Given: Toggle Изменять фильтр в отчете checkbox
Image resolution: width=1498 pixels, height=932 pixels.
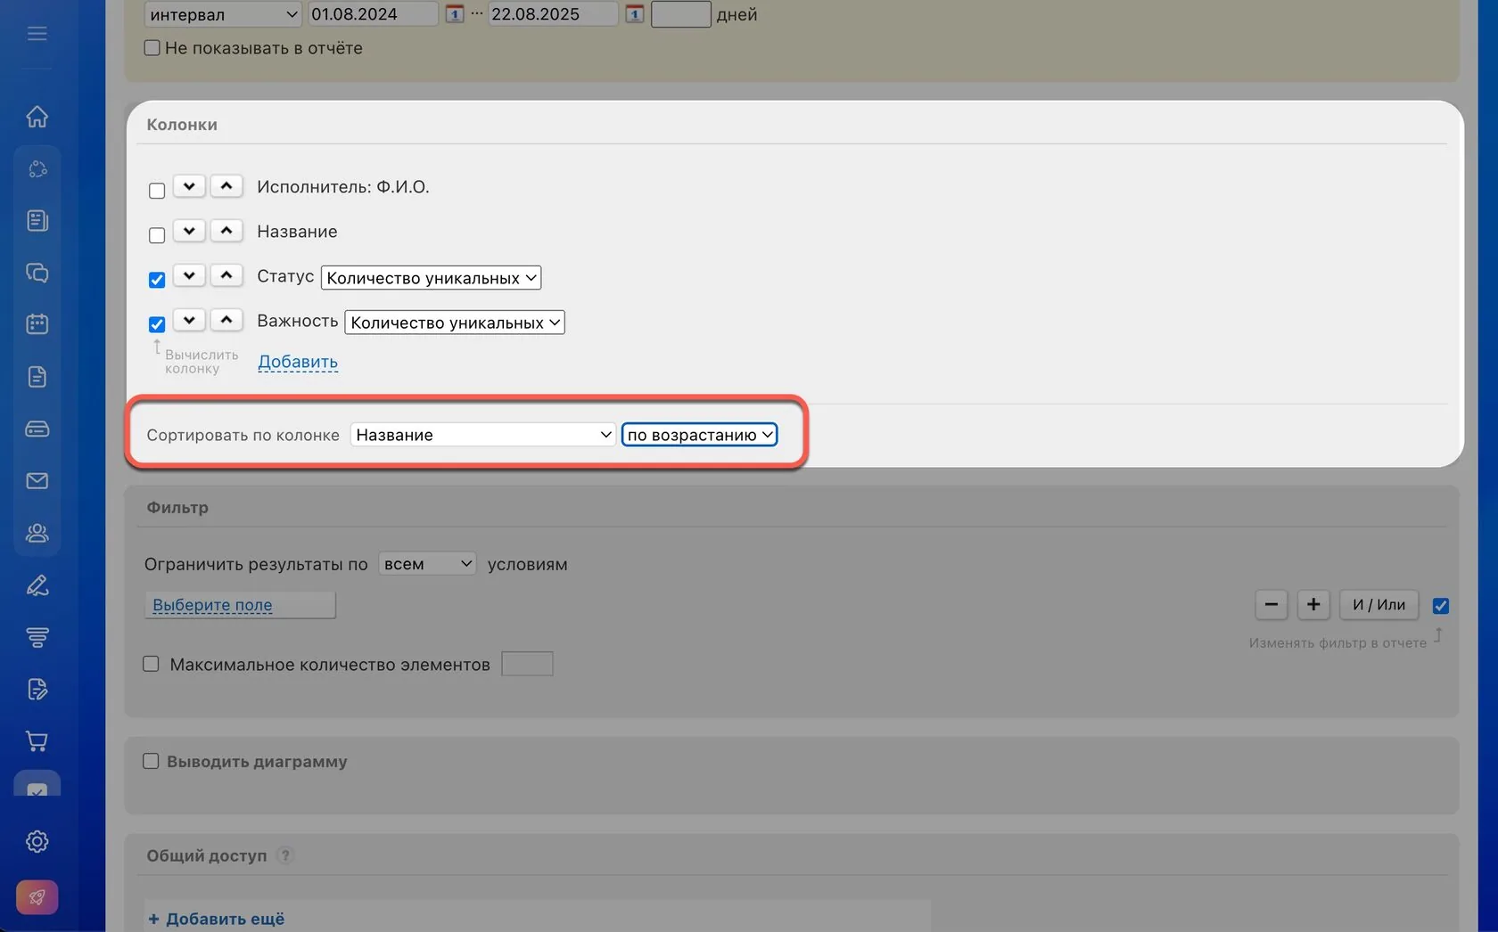Looking at the screenshot, I should click(x=1440, y=606).
